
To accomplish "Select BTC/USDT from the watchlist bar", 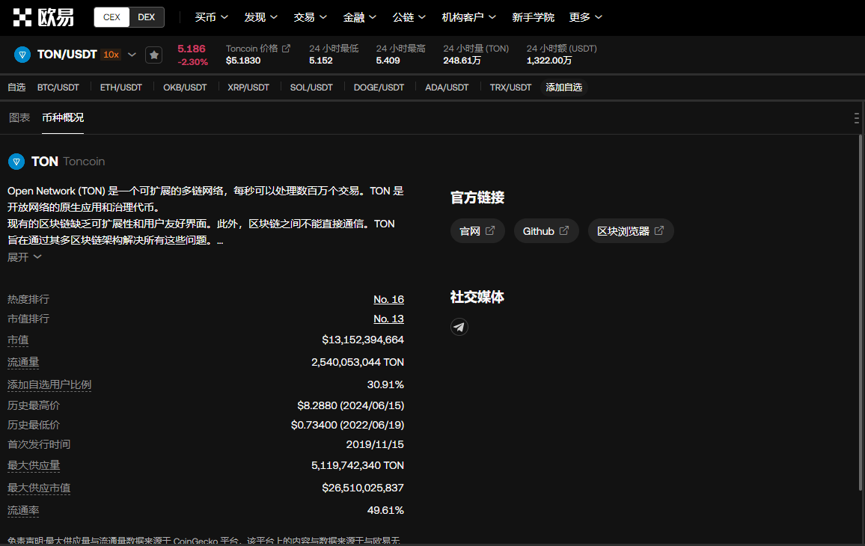I will pos(58,88).
